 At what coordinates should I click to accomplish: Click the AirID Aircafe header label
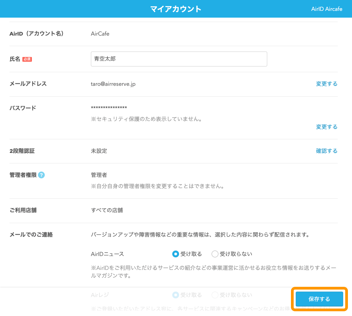(327, 9)
